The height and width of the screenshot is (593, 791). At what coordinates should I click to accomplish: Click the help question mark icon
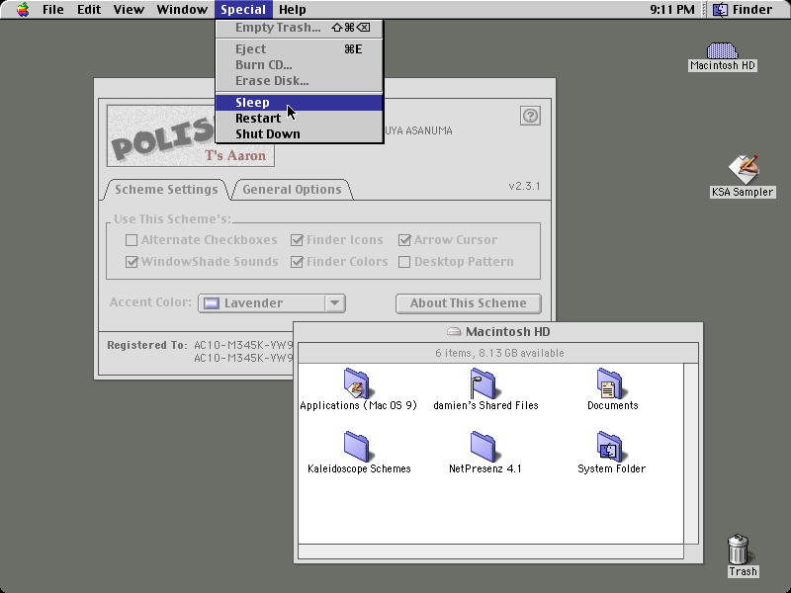pos(530,116)
